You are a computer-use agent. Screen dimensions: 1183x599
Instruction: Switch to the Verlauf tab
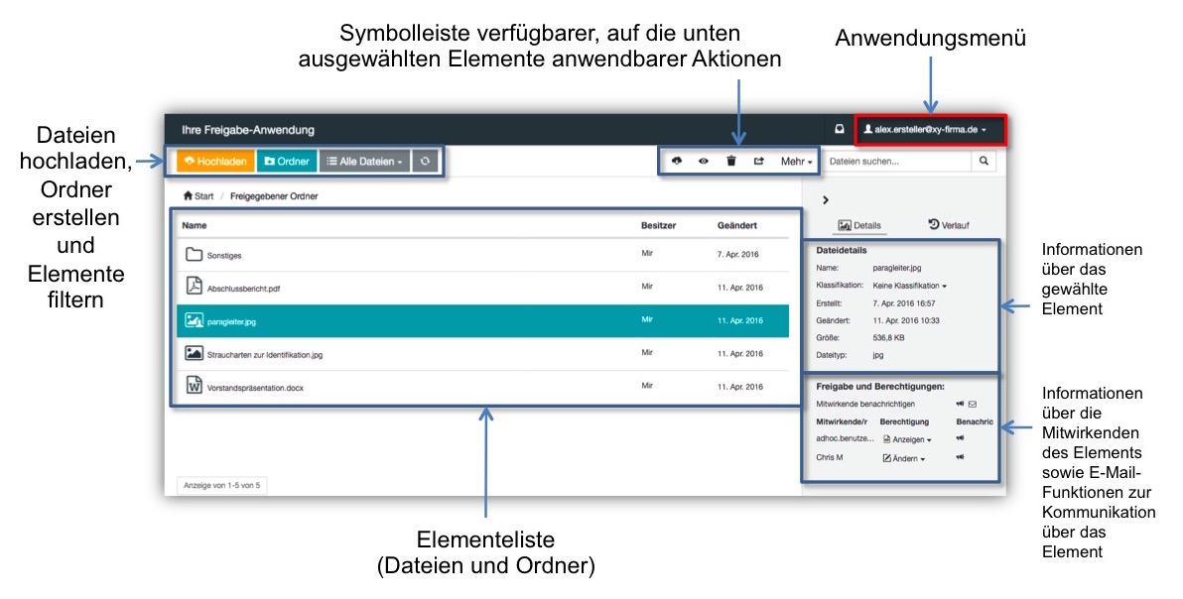tap(949, 224)
